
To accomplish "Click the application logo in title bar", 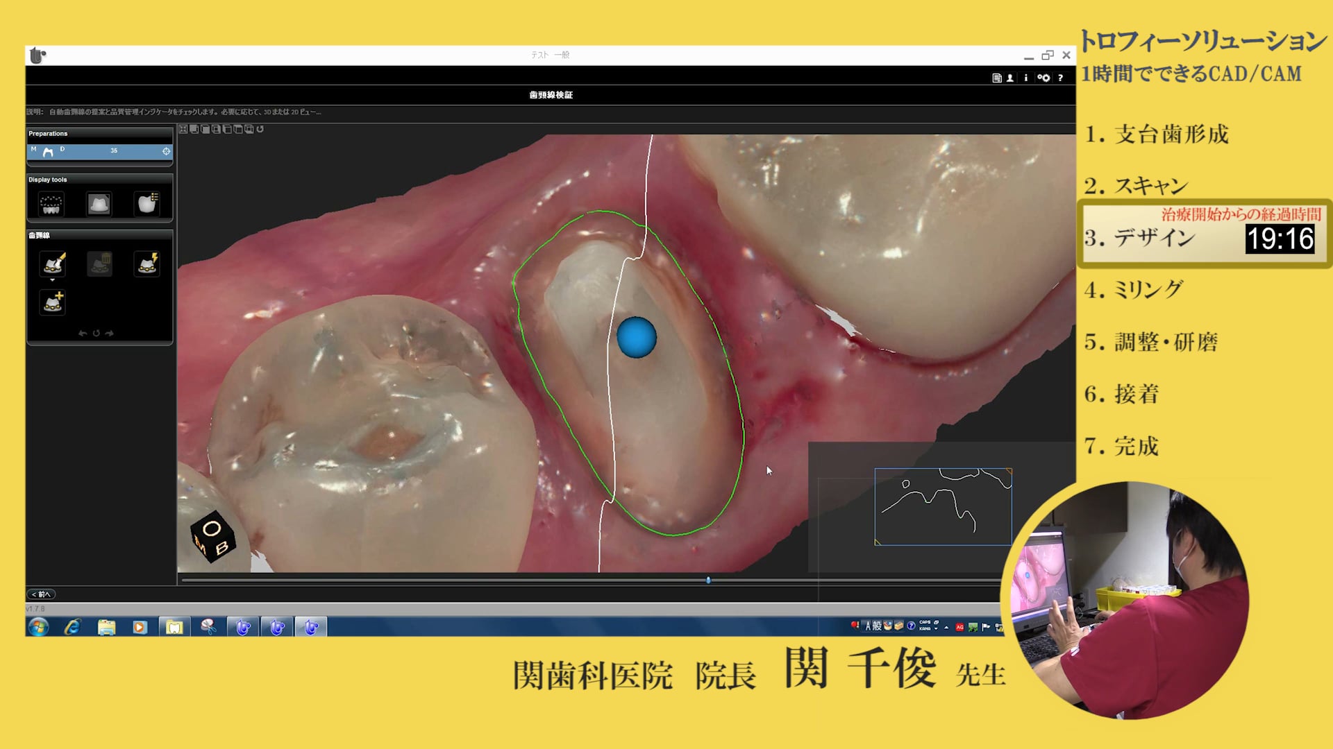I will [x=38, y=55].
